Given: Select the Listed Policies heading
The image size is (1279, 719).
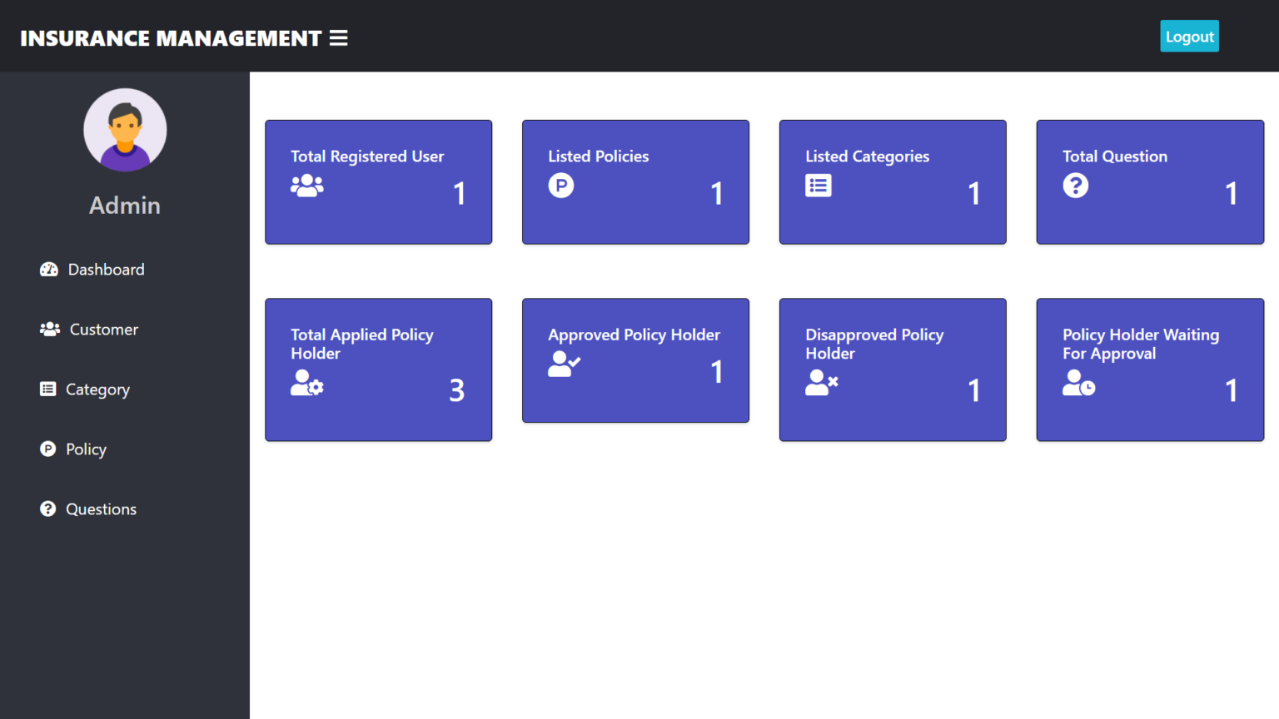Looking at the screenshot, I should pyautogui.click(x=599, y=156).
